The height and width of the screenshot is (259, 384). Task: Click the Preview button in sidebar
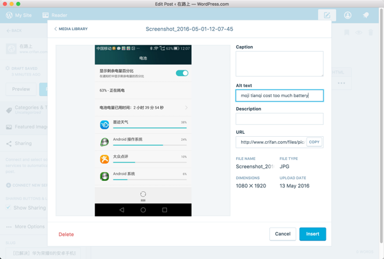(21, 89)
